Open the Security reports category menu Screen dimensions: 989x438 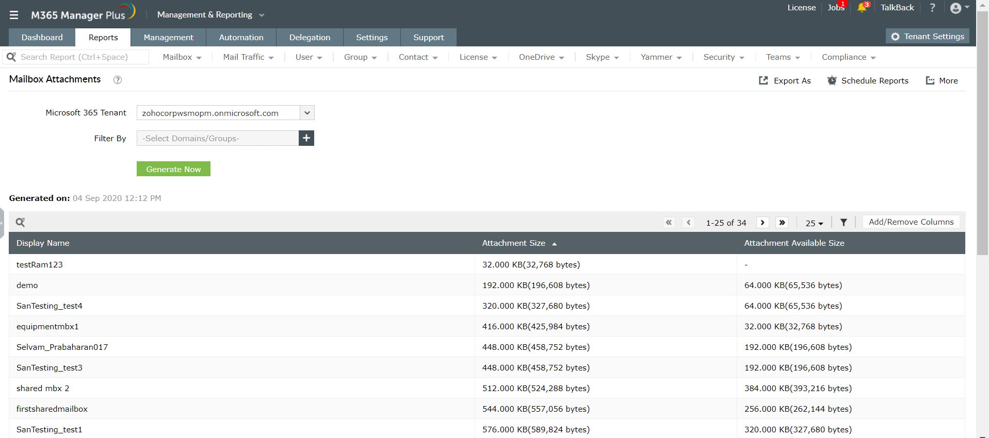[723, 57]
